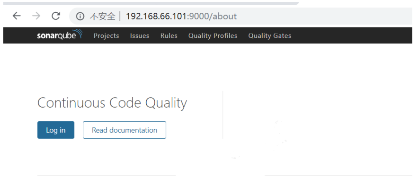This screenshot has width=418, height=177.
Task: Open the Read documentation link
Action: (125, 130)
